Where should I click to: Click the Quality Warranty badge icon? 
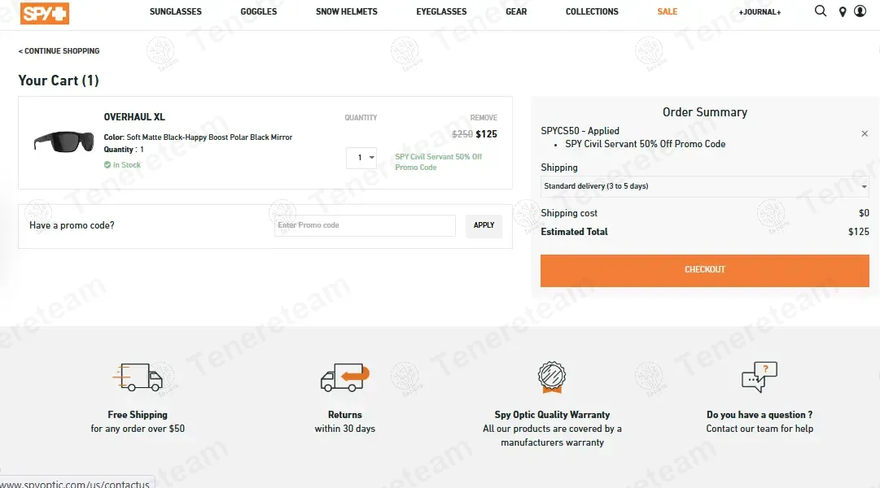point(552,377)
